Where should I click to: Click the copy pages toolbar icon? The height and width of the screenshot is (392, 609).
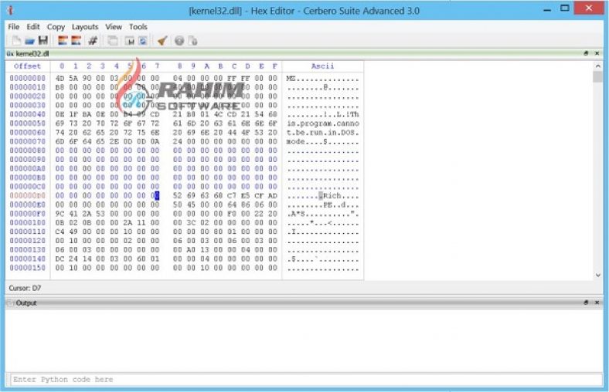coord(112,41)
